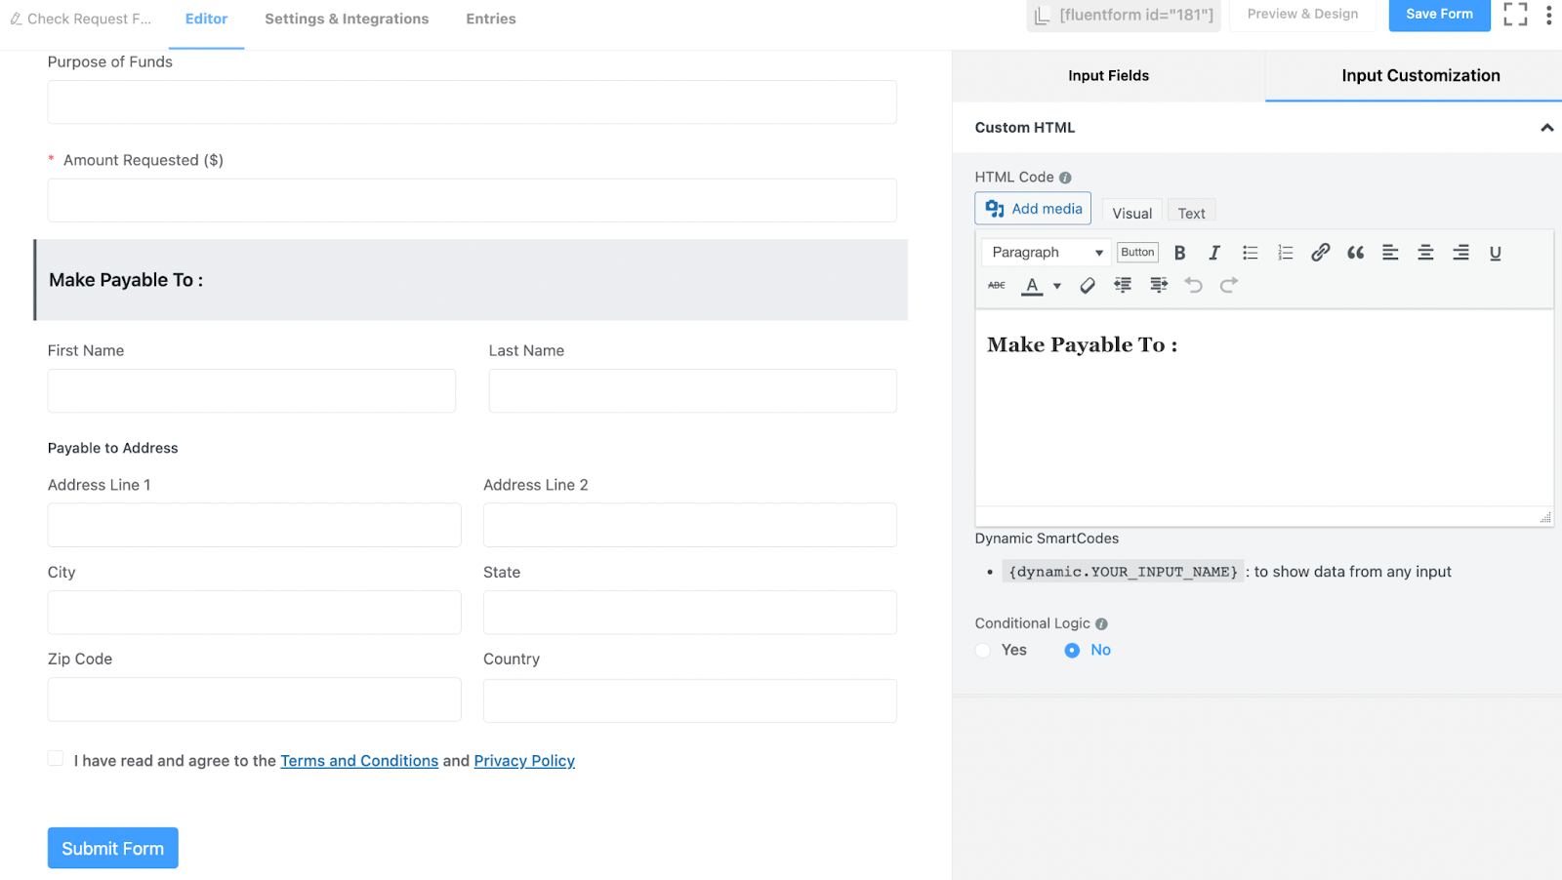
Task: Open the Paragraph format dropdown
Action: 1046,253
